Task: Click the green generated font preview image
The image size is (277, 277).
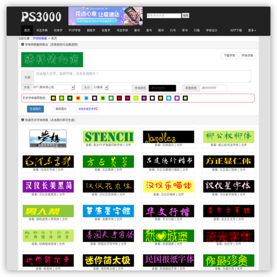Action: pyautogui.click(x=52, y=60)
